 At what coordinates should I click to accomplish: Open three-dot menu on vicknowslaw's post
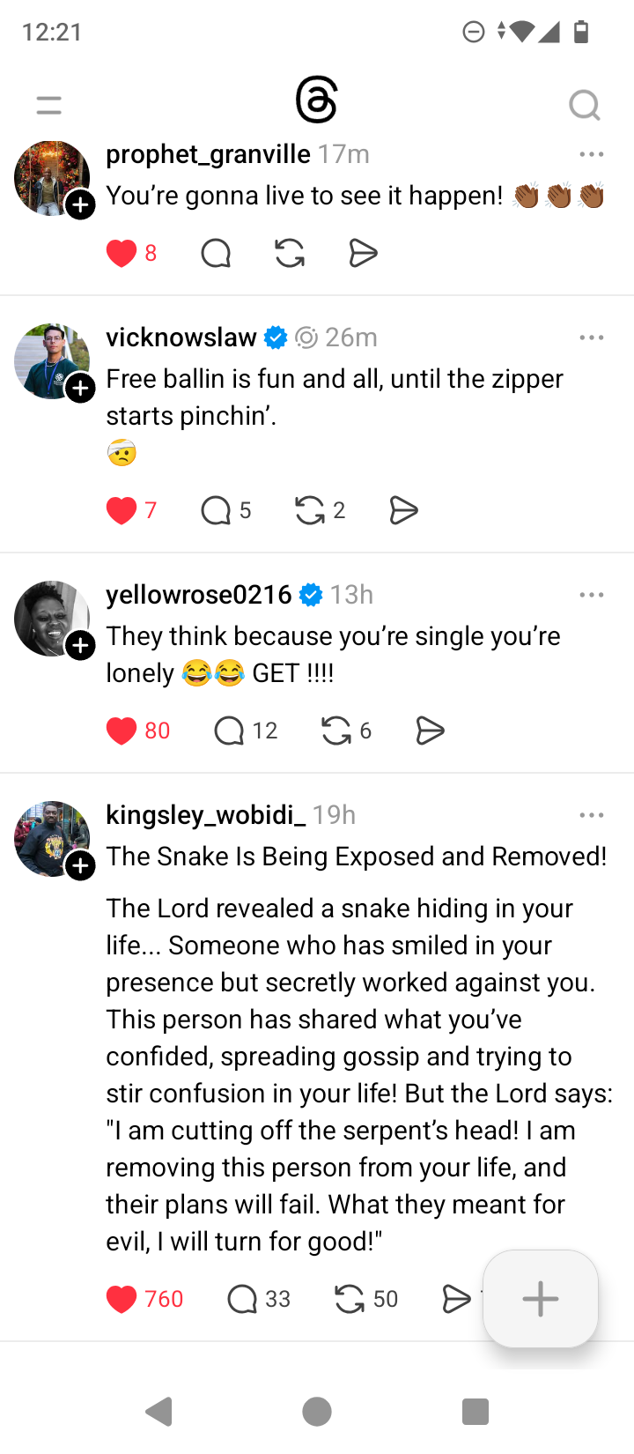(x=592, y=338)
